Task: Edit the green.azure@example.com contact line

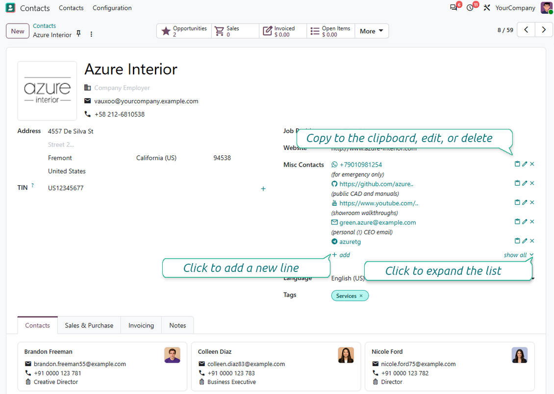Action: (525, 222)
